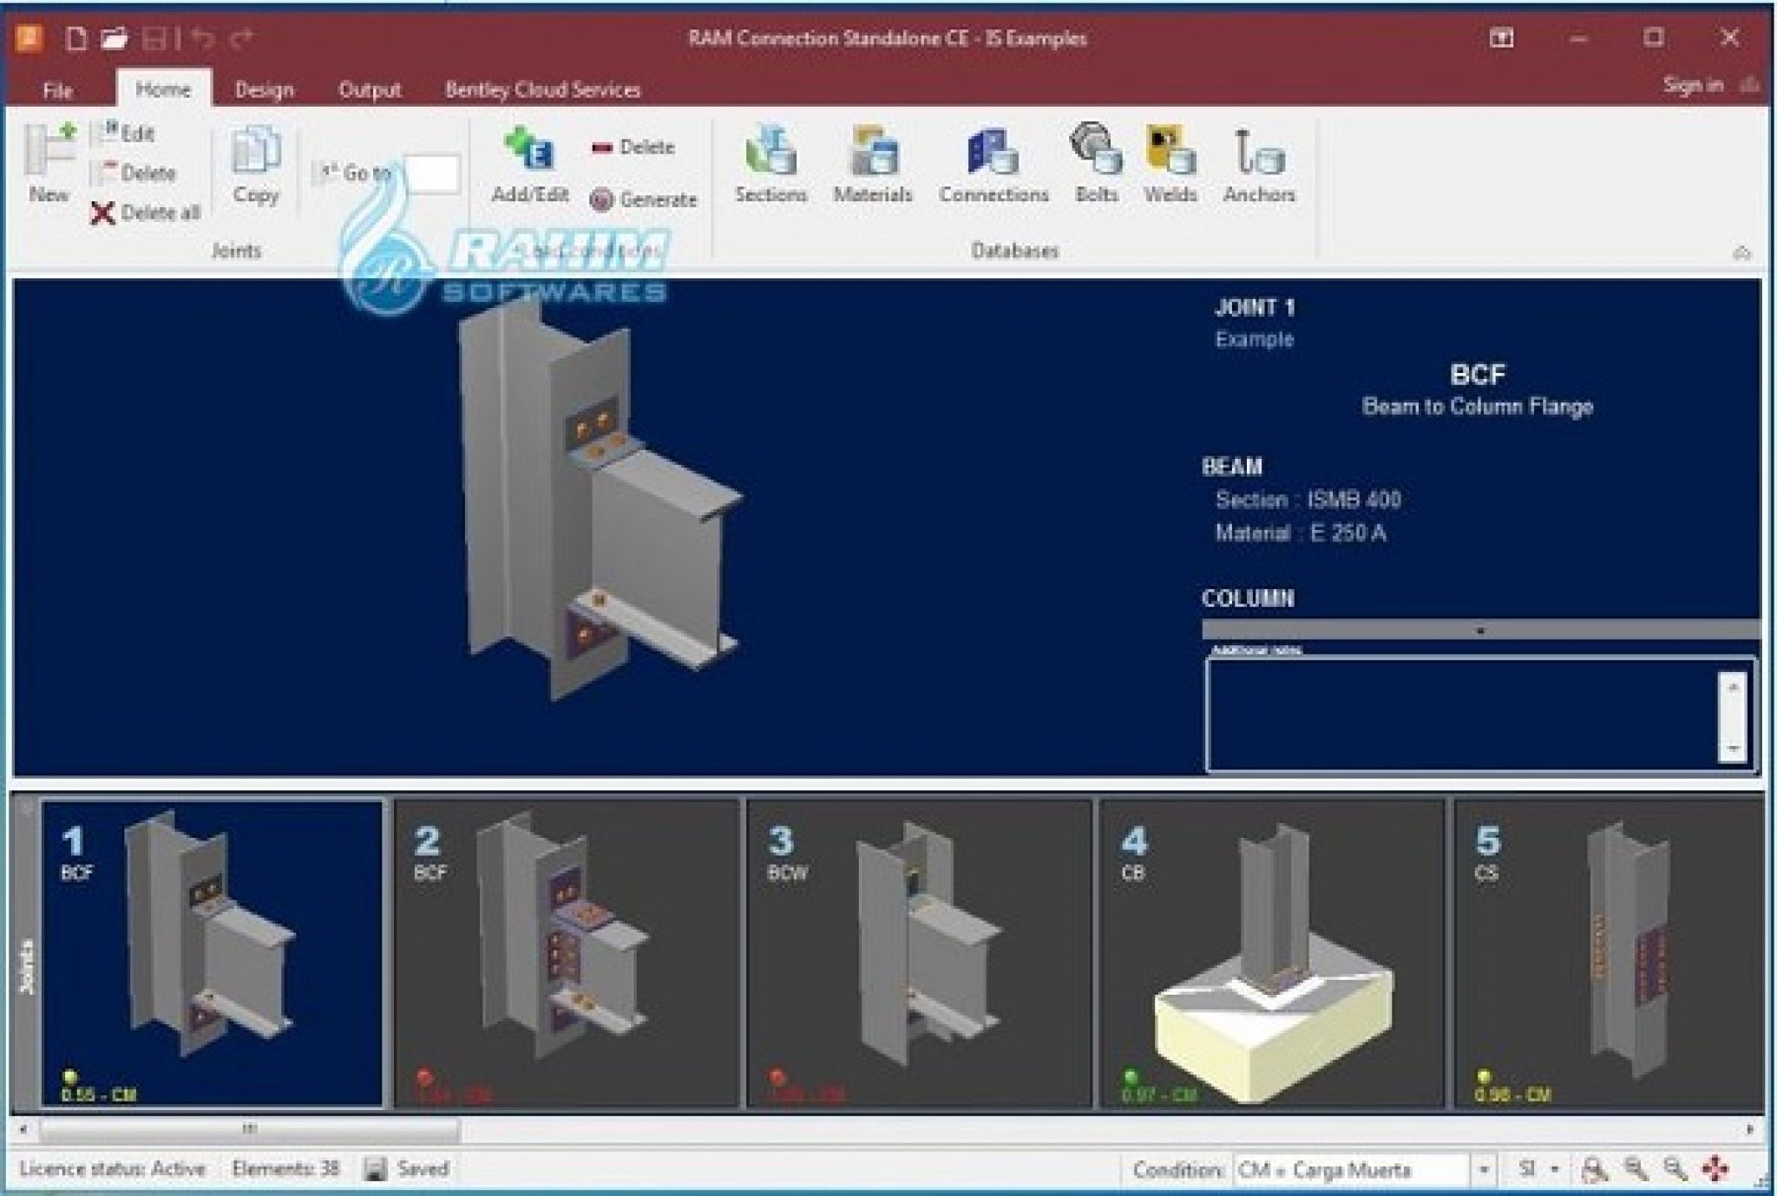Select joint 4 CB thumbnail
The width and height of the screenshot is (1777, 1196).
coord(1271,954)
